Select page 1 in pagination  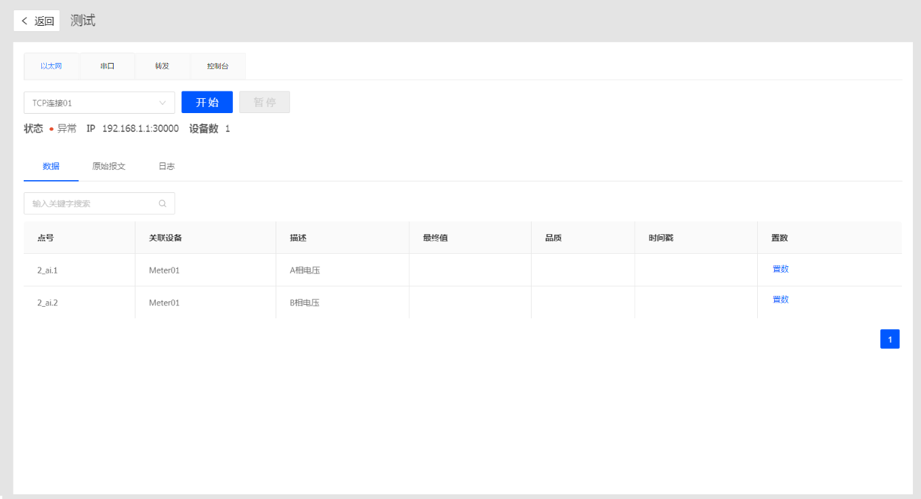pos(890,339)
